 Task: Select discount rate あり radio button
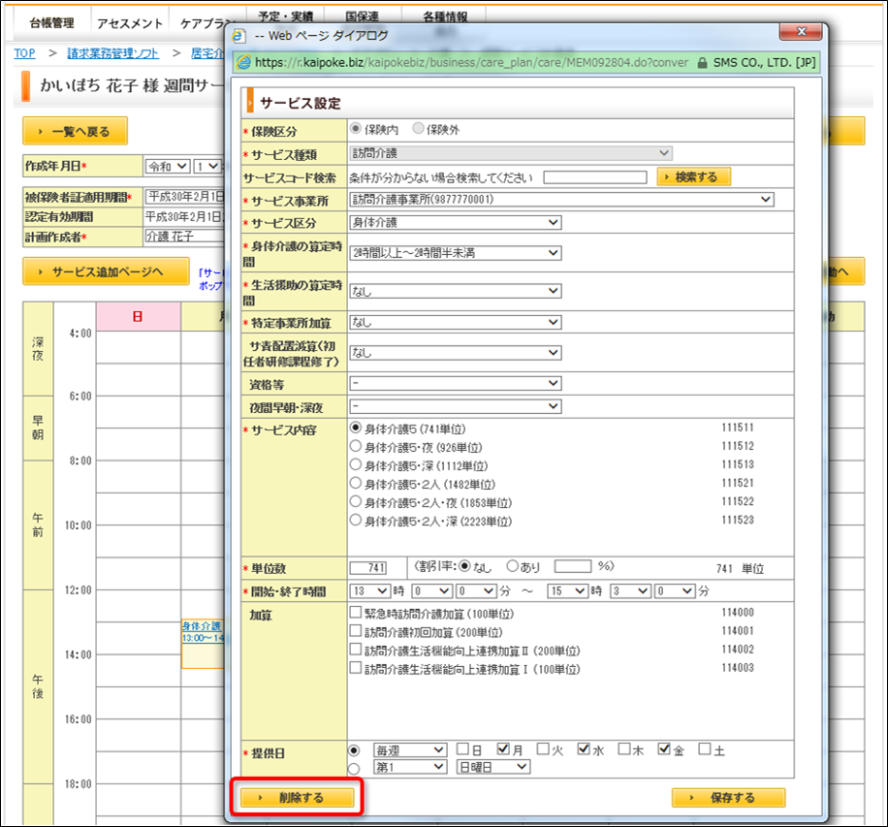tap(513, 566)
